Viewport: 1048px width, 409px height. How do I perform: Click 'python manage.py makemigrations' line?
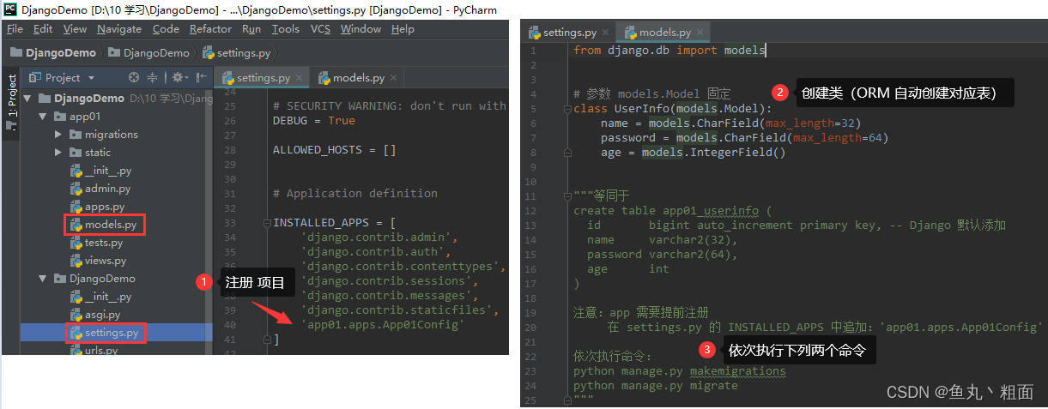(680, 371)
